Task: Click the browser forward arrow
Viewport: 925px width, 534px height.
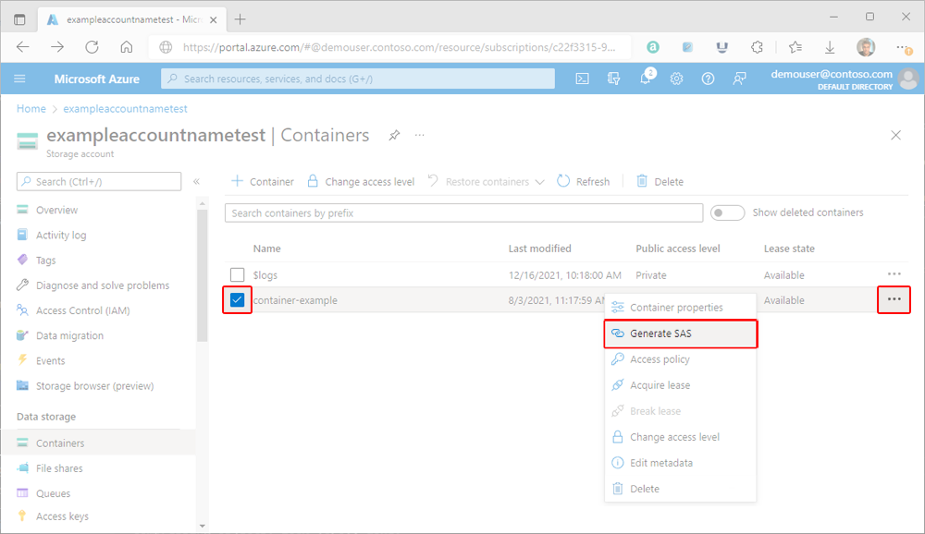Action: click(x=57, y=47)
